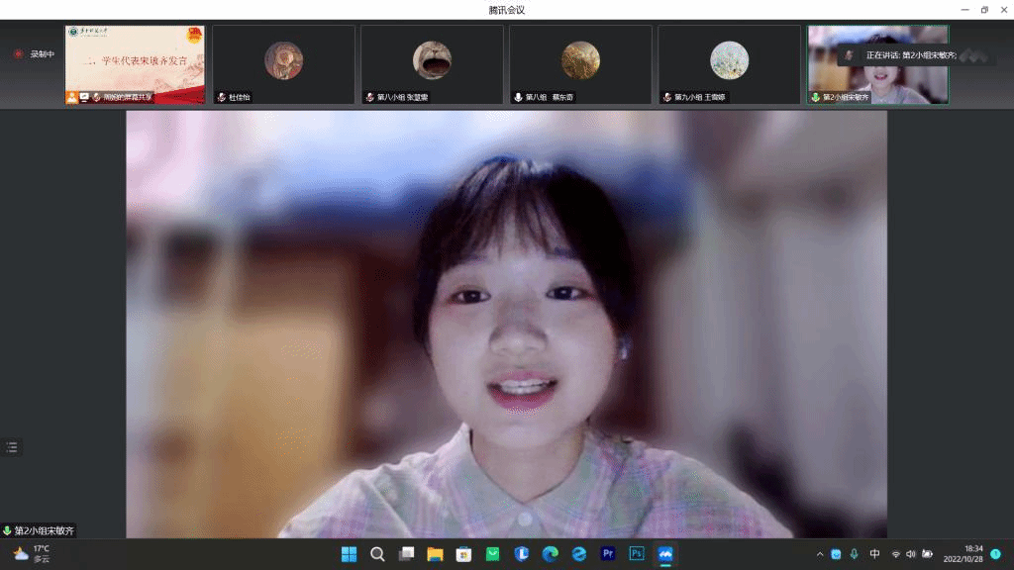
Task: Click the Tencent Meeting taskbar icon
Action: tap(665, 554)
